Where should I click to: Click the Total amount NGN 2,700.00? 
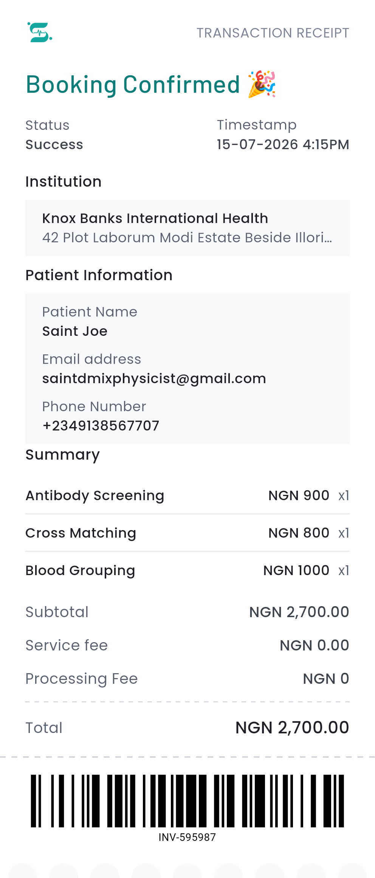292,728
